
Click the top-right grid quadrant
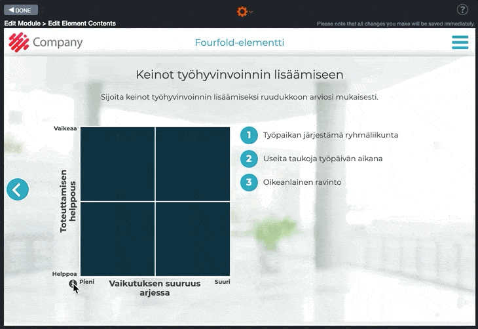[x=193, y=164]
